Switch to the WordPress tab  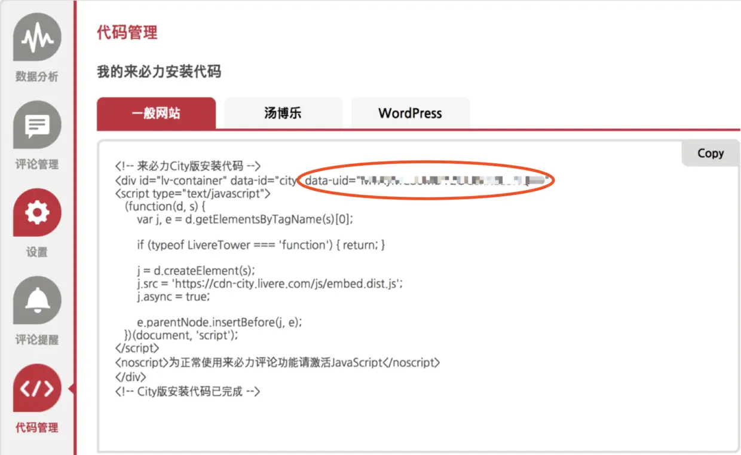411,114
